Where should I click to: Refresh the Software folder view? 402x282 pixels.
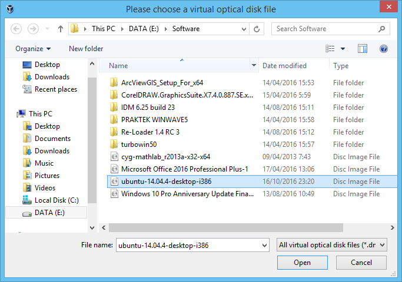[x=257, y=29]
